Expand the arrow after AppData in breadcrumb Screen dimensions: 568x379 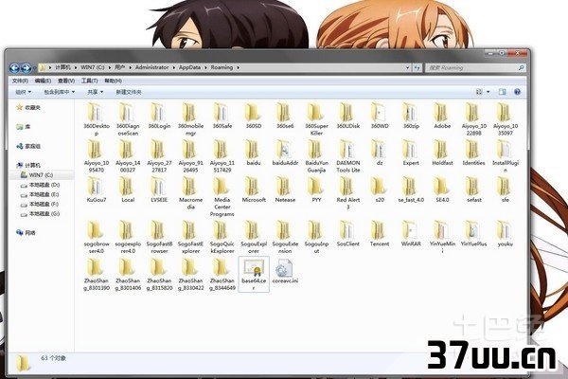(205, 67)
